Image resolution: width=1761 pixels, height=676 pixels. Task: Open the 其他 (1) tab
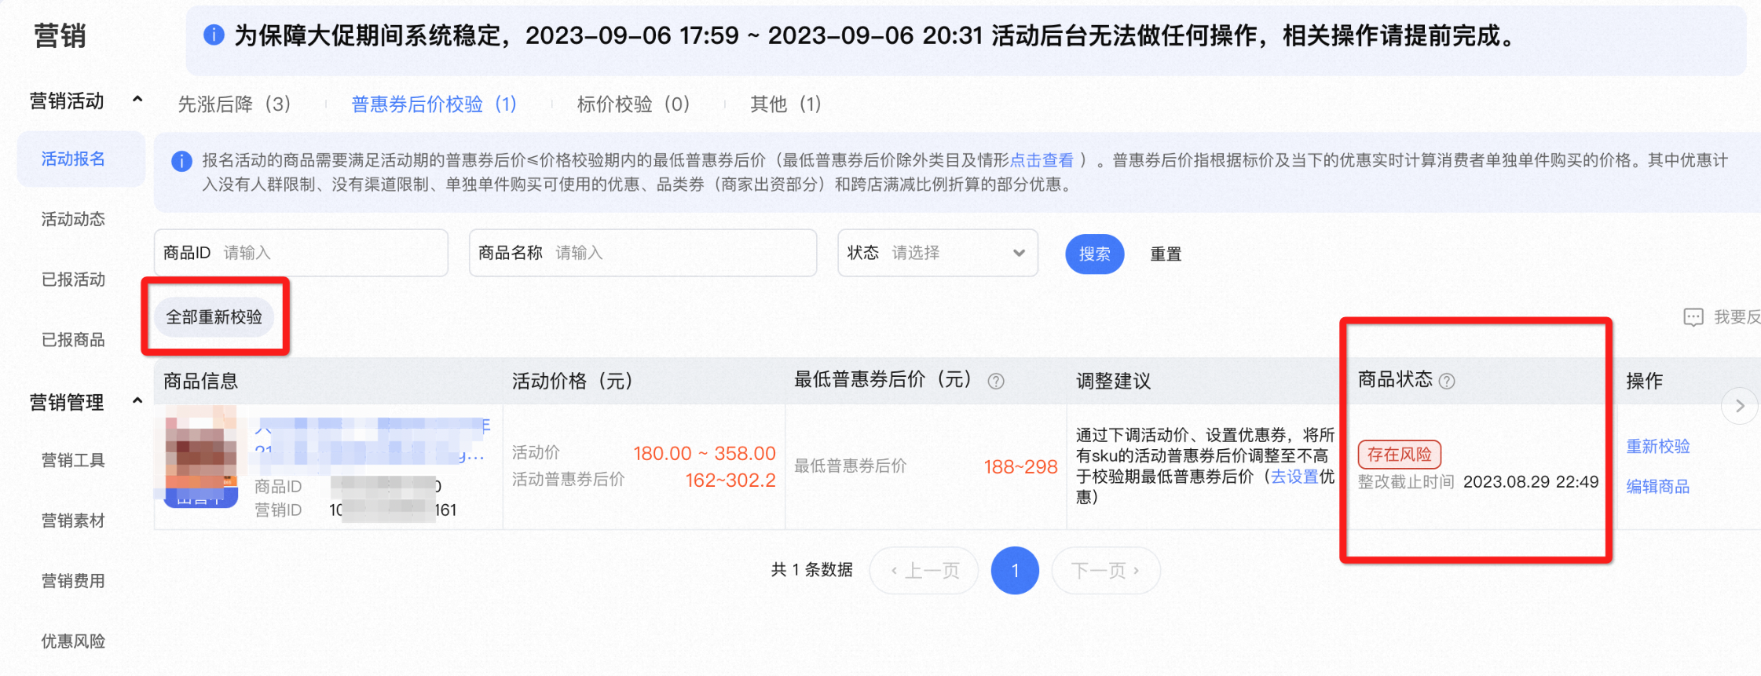pyautogui.click(x=785, y=104)
